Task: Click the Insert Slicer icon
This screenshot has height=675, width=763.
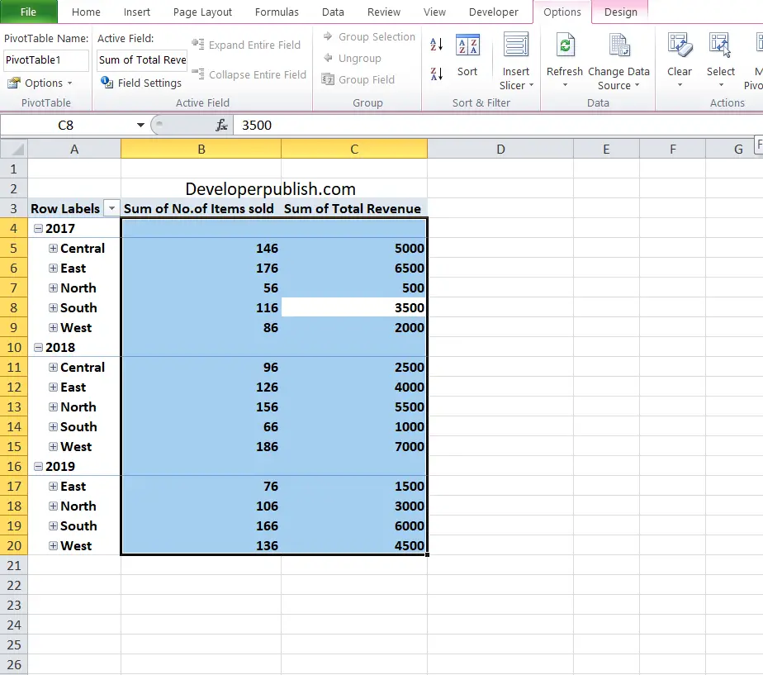Action: point(516,45)
